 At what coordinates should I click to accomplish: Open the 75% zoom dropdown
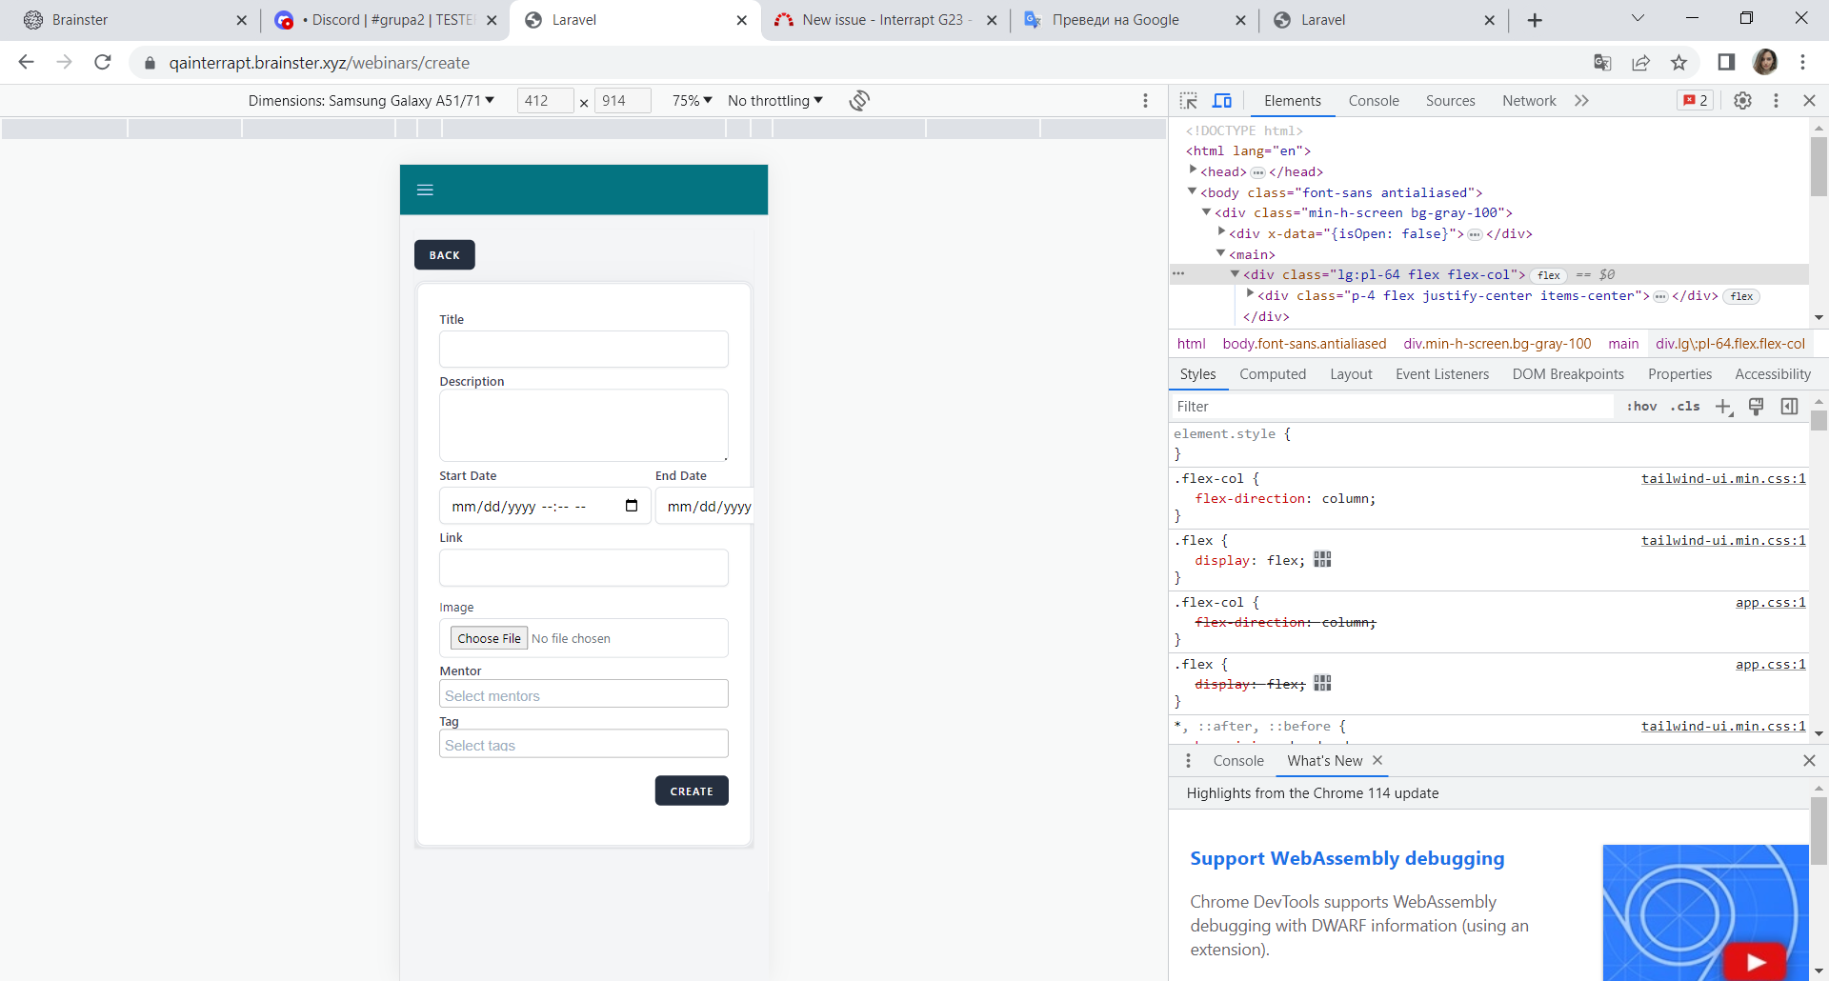[x=692, y=101]
